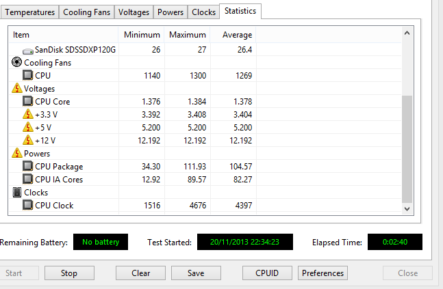Click the CPU Package chip icon
The width and height of the screenshot is (443, 289).
pos(28,167)
